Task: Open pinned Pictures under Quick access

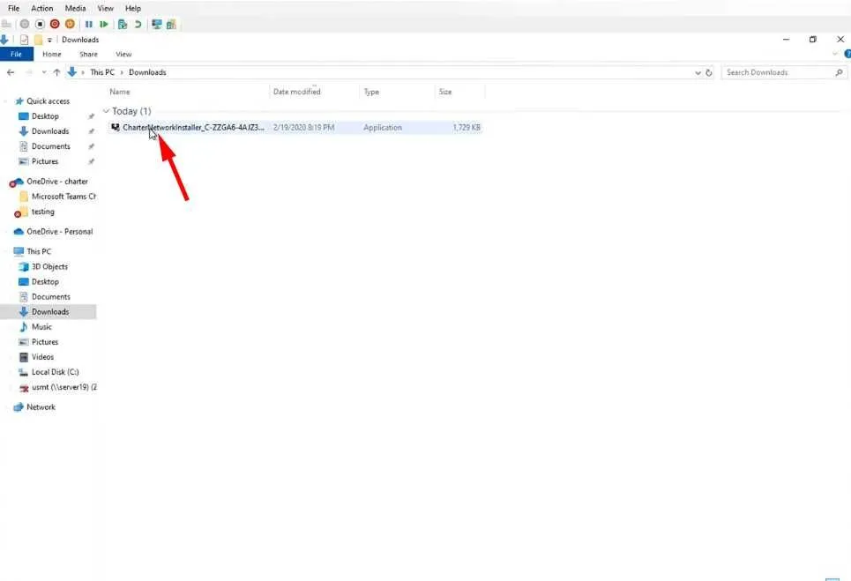Action: pos(44,161)
